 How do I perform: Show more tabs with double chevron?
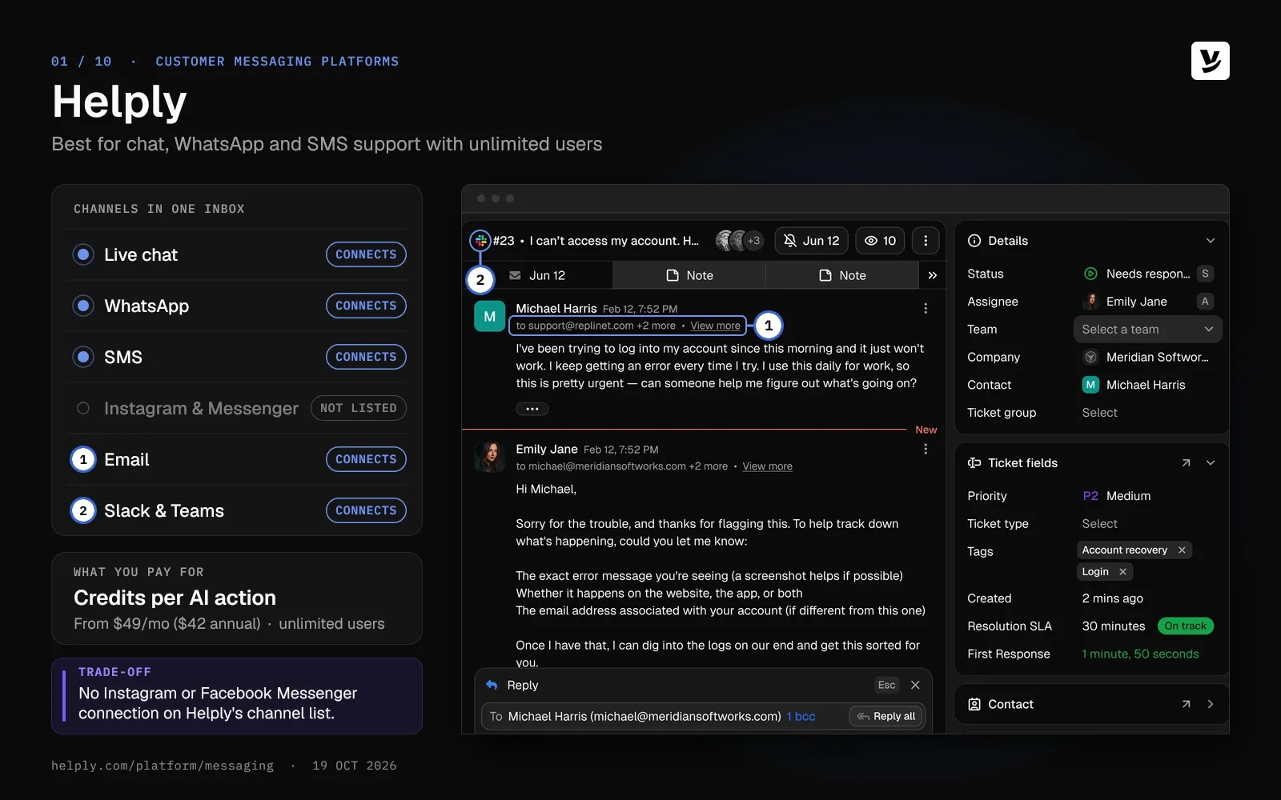point(932,275)
